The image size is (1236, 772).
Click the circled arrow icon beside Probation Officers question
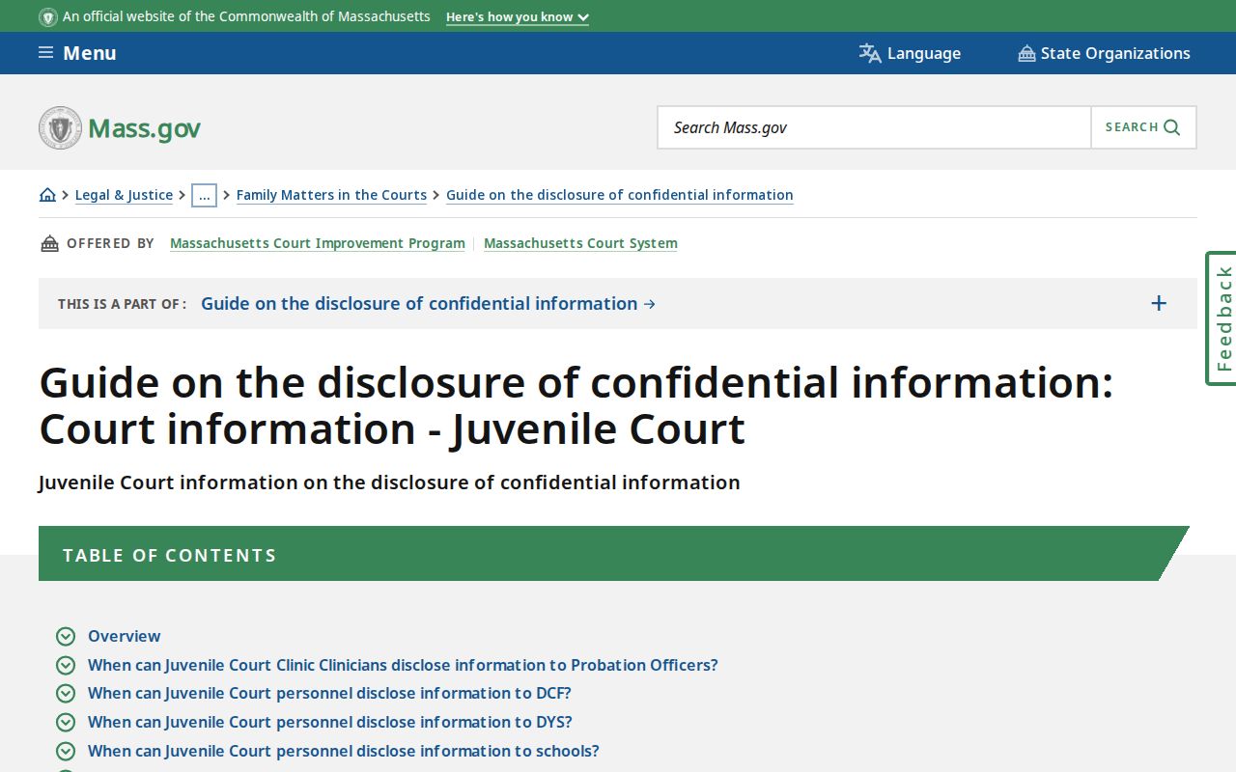66,665
